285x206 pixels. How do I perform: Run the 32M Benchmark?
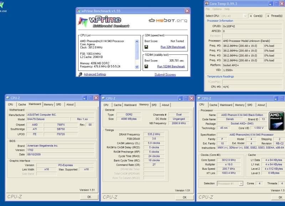pos(173,47)
